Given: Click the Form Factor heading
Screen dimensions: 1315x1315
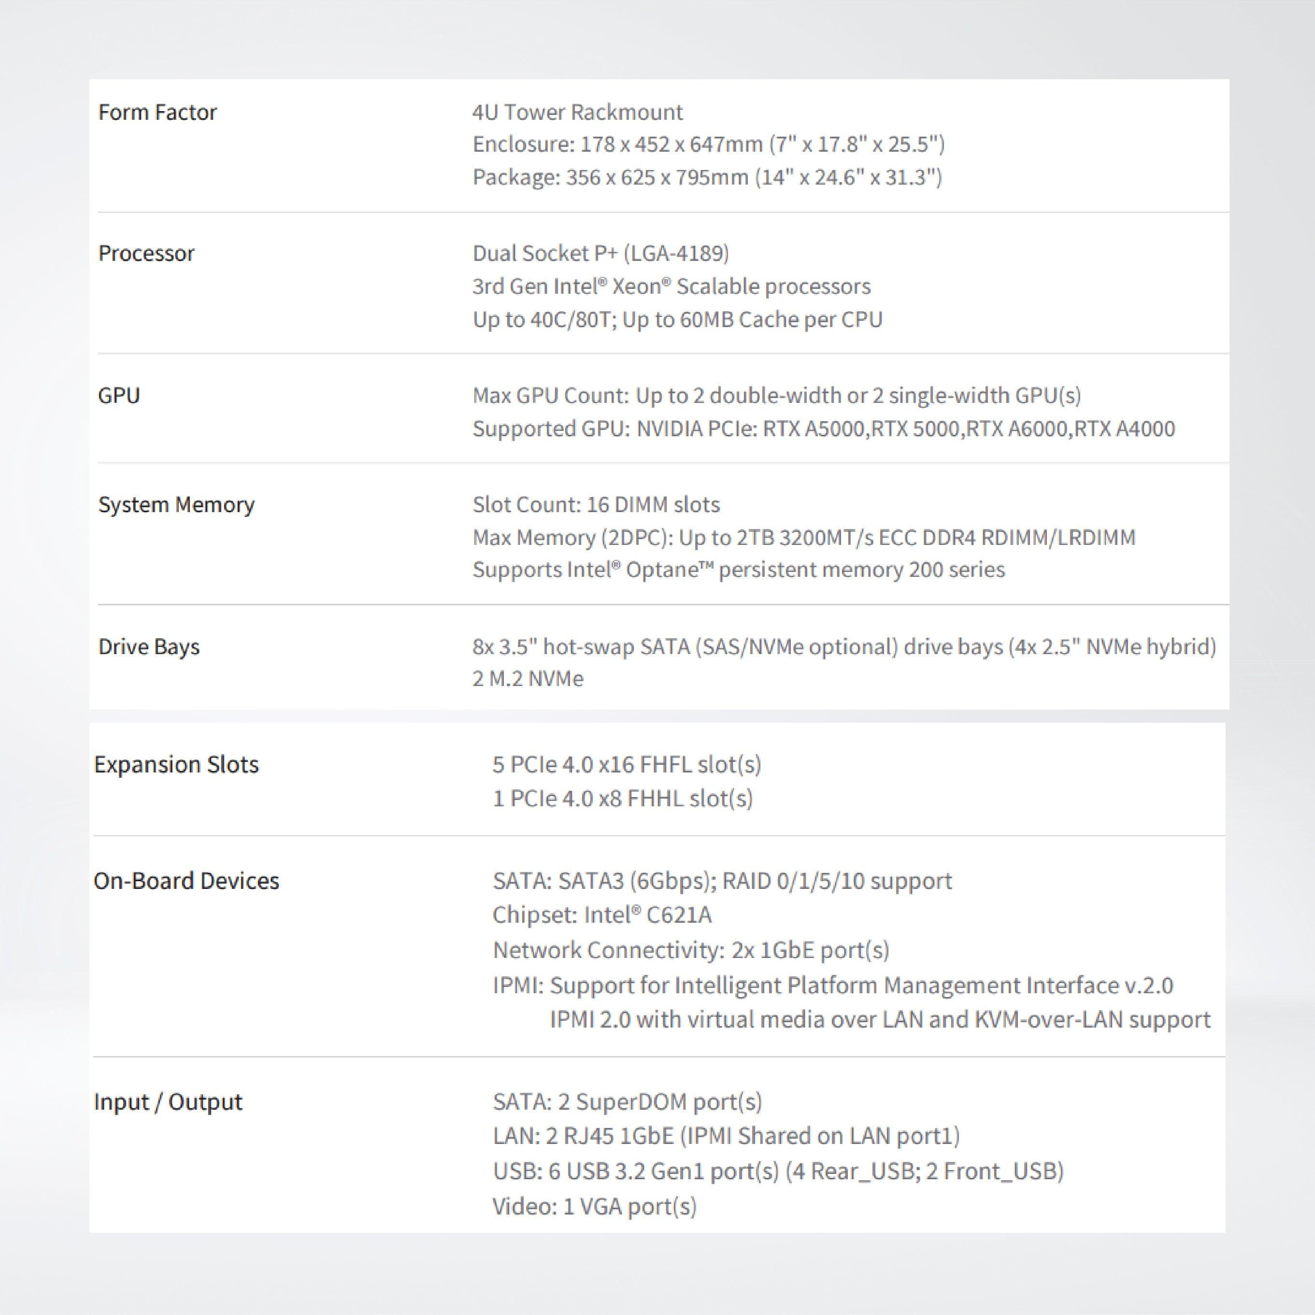Looking at the screenshot, I should click(157, 112).
